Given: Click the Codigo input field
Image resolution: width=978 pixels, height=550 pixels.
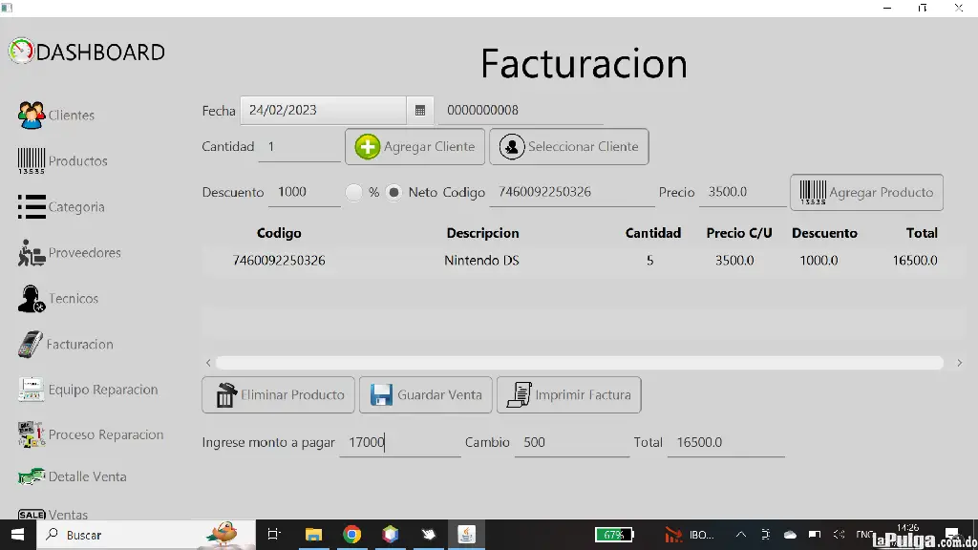Looking at the screenshot, I should 572,192.
